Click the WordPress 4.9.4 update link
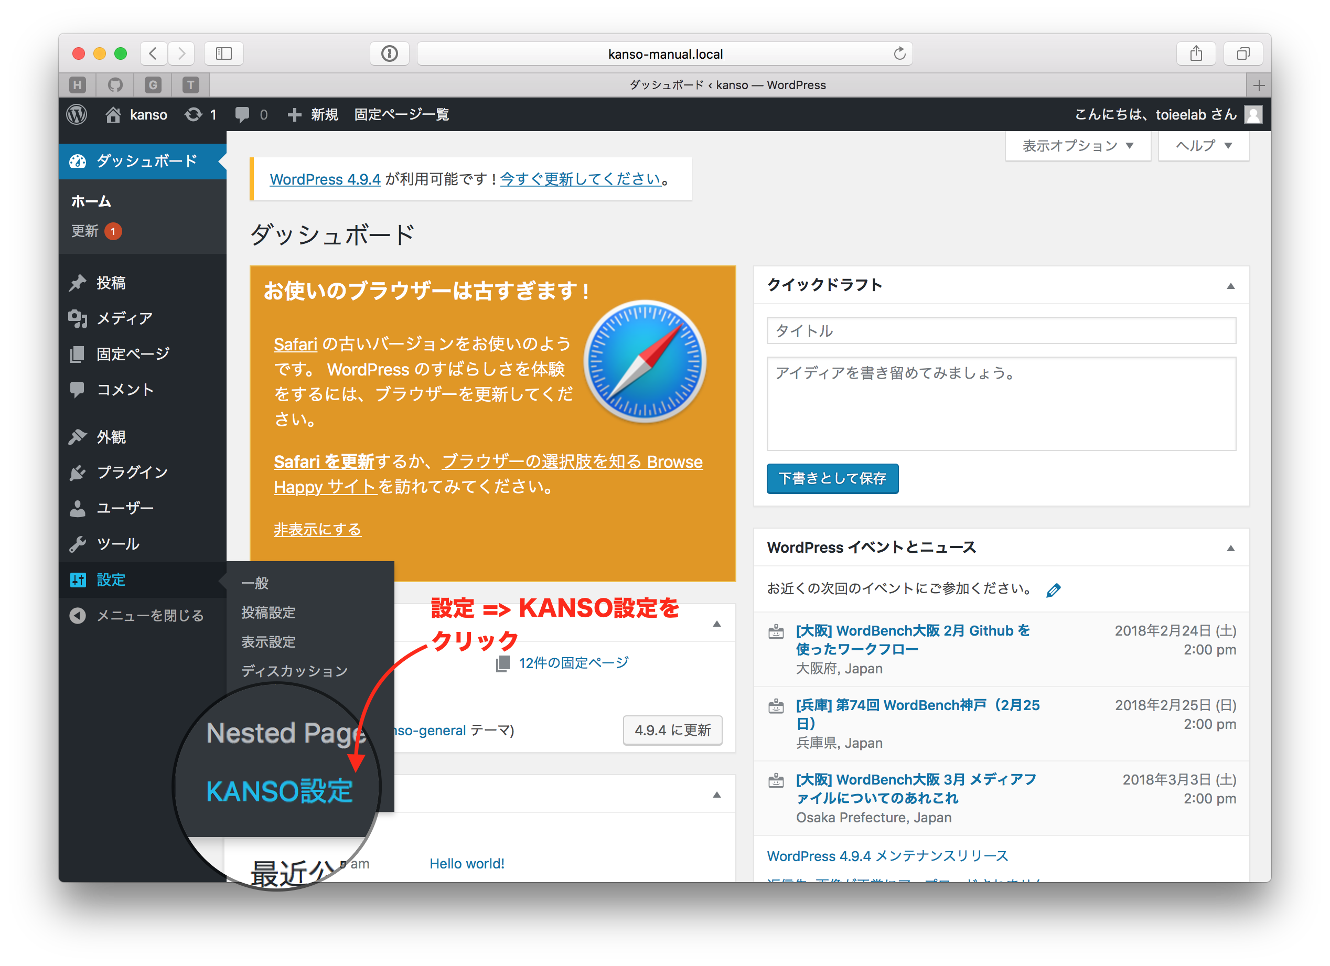Viewport: 1330px width, 966px height. click(x=325, y=179)
